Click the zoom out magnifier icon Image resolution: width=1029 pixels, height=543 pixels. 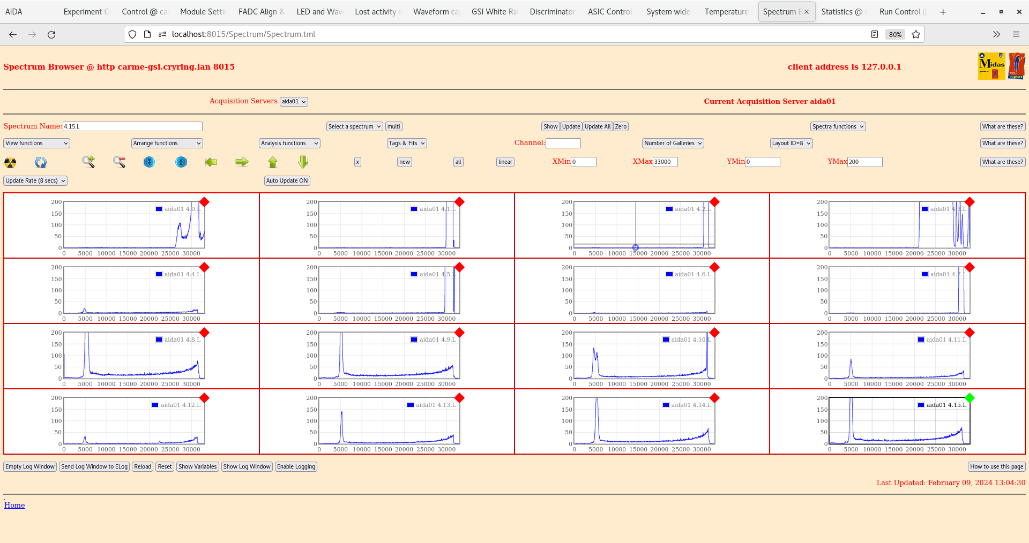point(119,162)
